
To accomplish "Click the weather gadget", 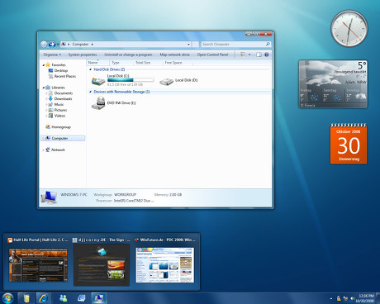I will 333,84.
